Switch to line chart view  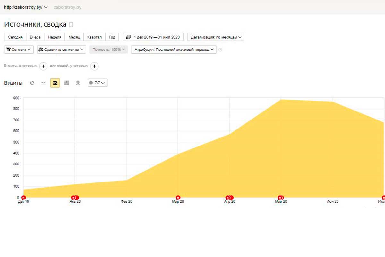(x=44, y=83)
